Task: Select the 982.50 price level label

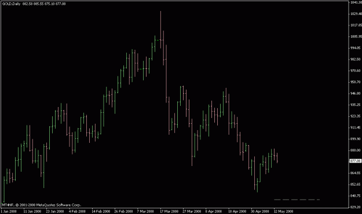Action: click(x=356, y=59)
